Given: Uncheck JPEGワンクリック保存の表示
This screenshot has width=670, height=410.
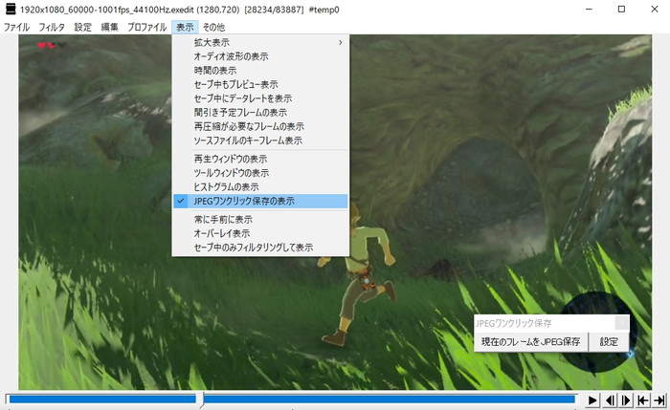Looking at the screenshot, I should click(260, 201).
